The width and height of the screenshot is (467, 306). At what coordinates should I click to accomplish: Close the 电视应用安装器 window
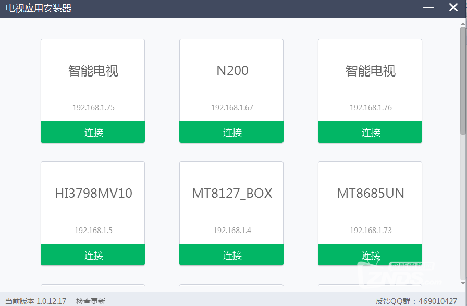tap(453, 7)
